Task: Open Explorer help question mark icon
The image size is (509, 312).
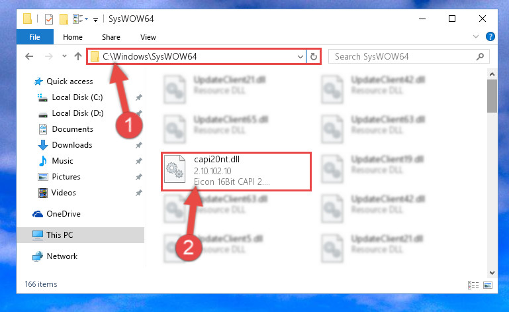Action: 490,36
